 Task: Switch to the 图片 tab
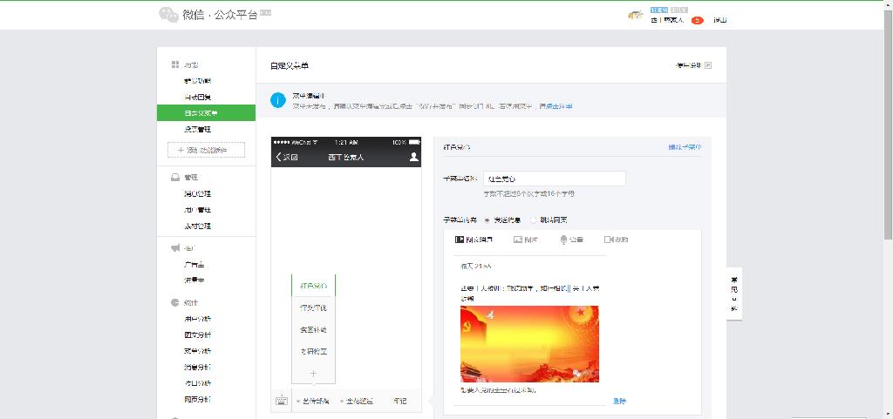[526, 239]
